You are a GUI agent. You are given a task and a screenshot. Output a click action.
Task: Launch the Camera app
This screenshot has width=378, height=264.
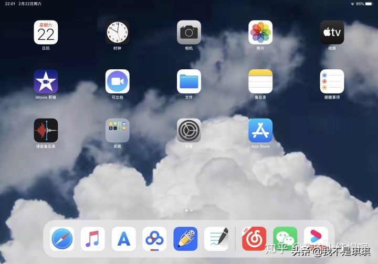point(189,33)
